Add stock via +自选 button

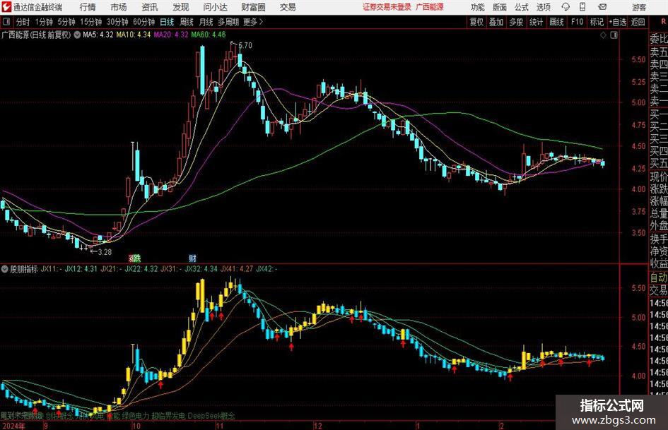point(618,22)
